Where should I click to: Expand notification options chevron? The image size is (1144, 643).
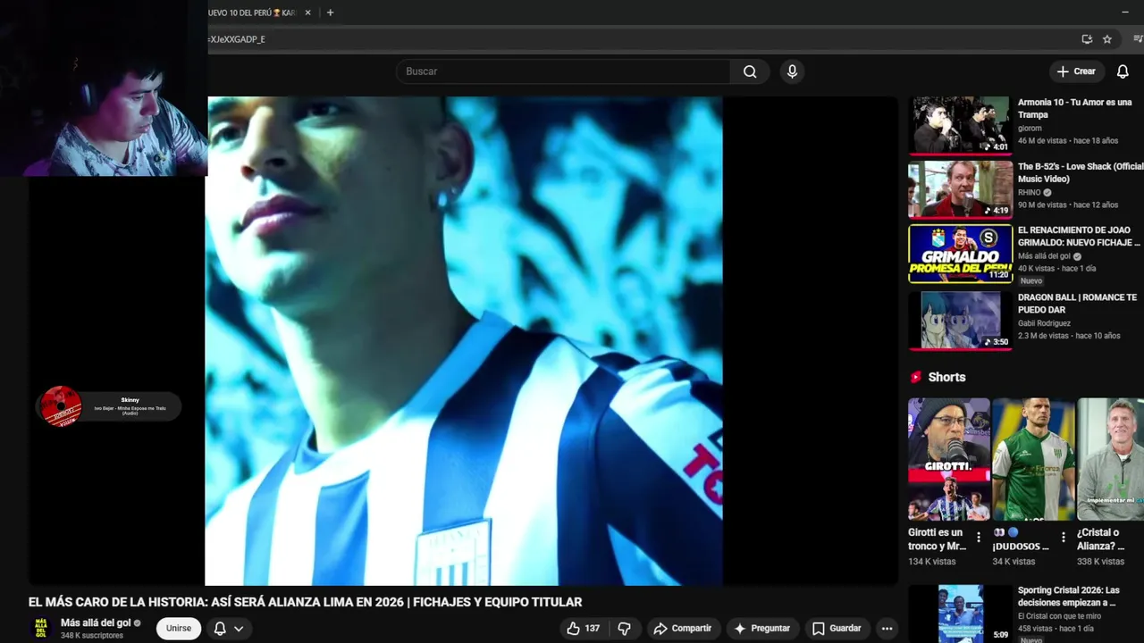(x=239, y=629)
